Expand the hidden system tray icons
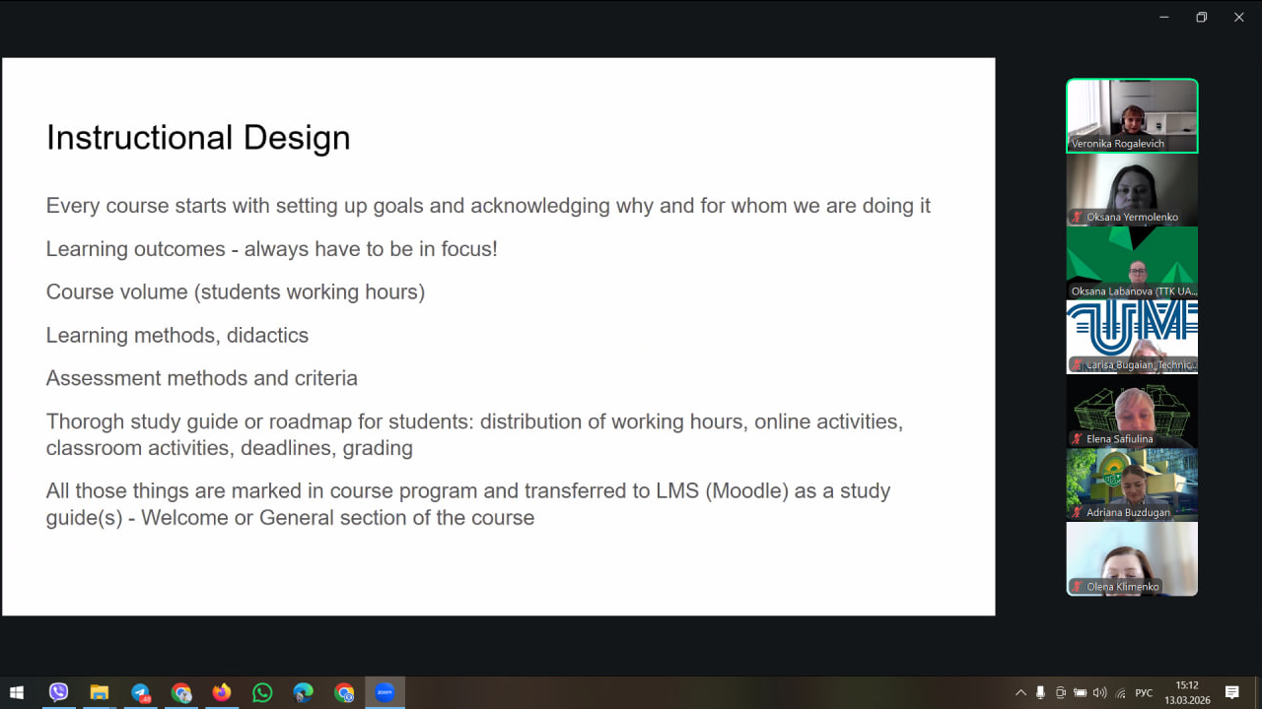The height and width of the screenshot is (709, 1262). 1020,692
